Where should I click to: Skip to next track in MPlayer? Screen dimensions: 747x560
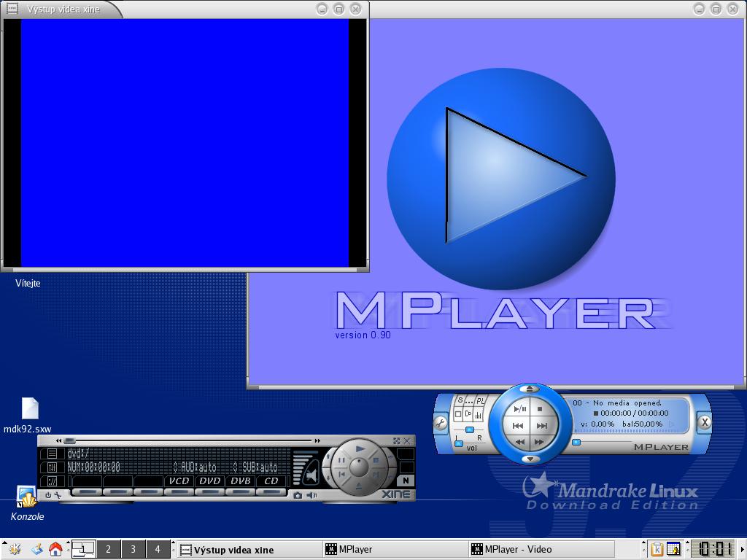tap(541, 426)
